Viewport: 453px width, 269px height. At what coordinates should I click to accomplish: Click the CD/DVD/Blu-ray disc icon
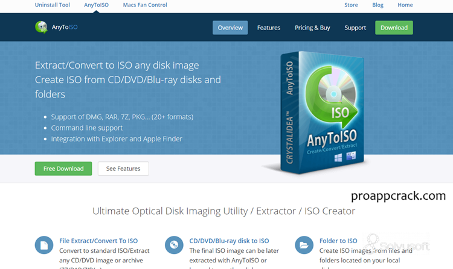(x=173, y=245)
